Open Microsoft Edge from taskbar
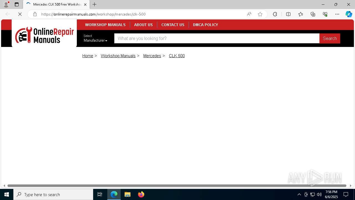Viewport: 355px width, 200px height. point(114,194)
